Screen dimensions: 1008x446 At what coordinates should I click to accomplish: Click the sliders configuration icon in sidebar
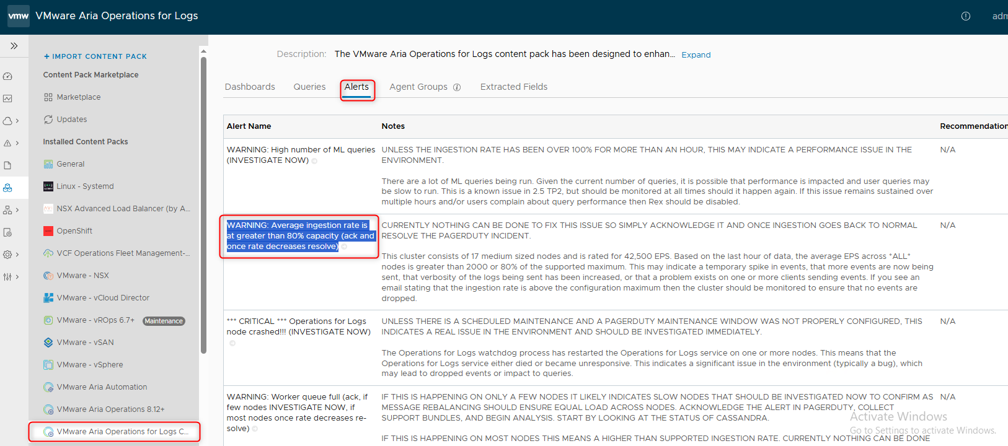pyautogui.click(x=11, y=277)
